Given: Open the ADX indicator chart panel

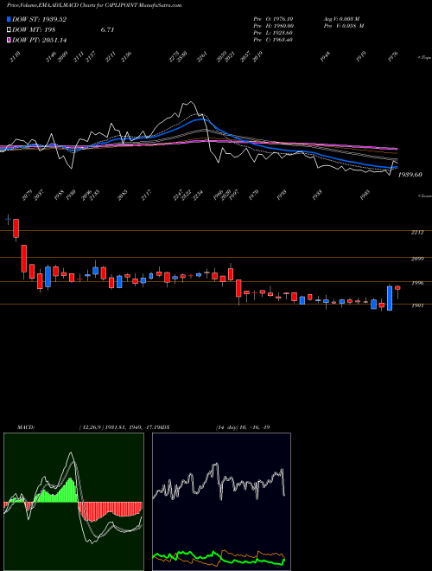Looking at the screenshot, I should 221,502.
